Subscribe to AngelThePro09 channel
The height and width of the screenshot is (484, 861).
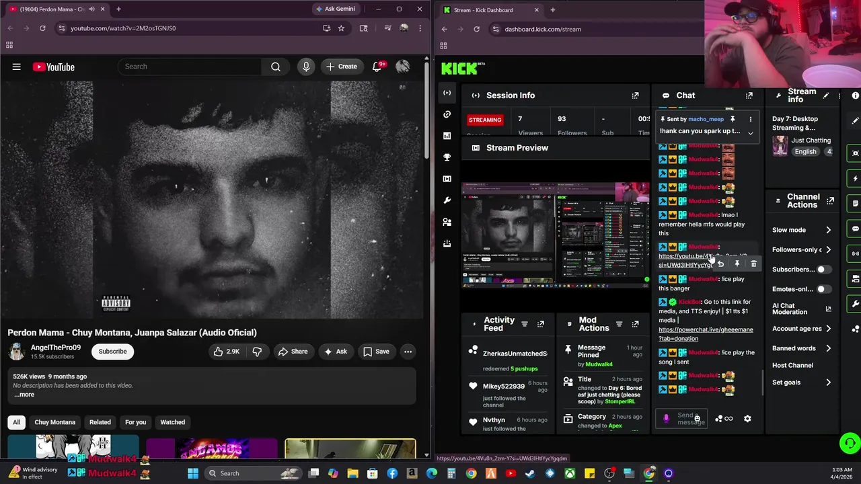pyautogui.click(x=112, y=352)
